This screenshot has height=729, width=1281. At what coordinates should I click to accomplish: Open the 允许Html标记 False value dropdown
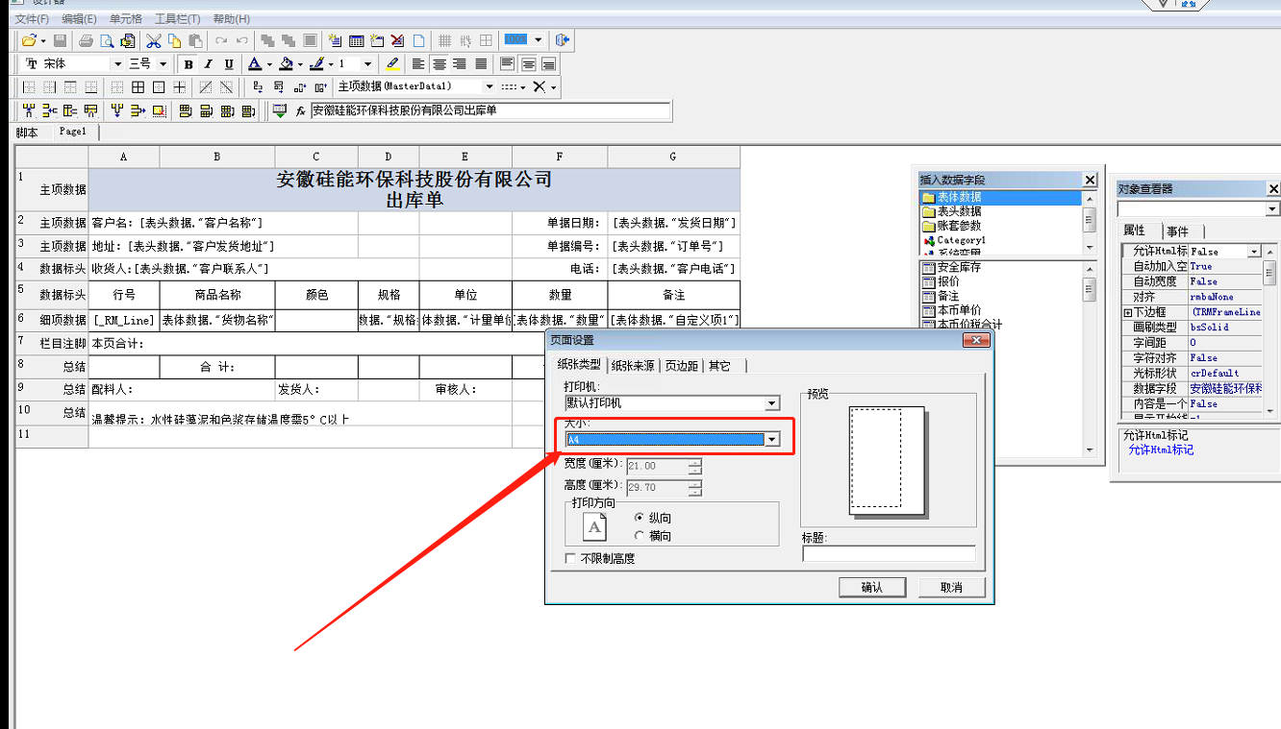point(1254,251)
